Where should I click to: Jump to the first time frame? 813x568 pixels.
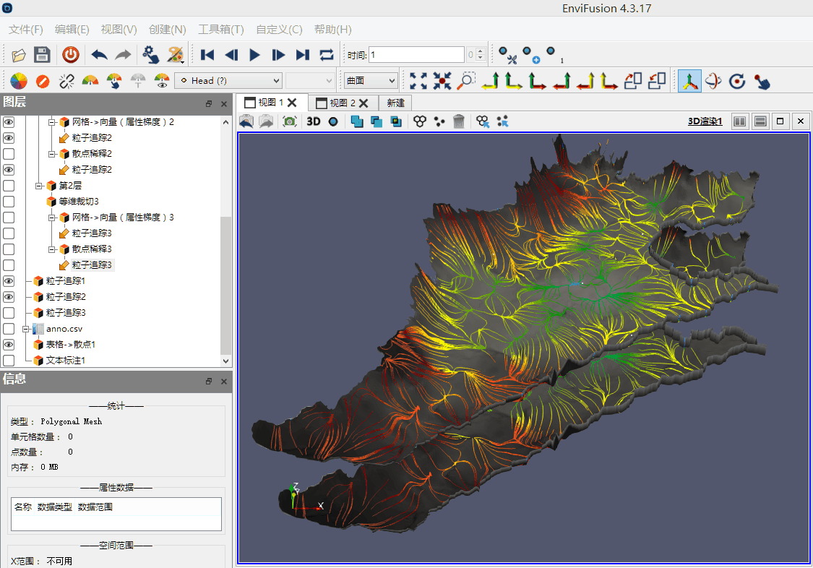207,55
